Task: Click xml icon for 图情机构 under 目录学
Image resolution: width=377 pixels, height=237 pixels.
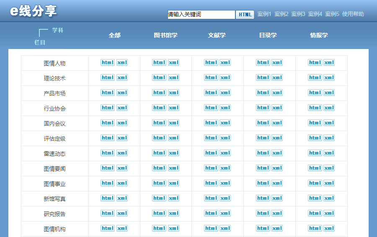Action: [277, 228]
